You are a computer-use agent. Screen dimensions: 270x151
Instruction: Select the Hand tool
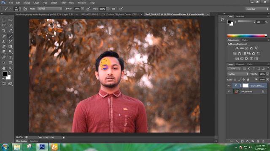tap(4, 68)
